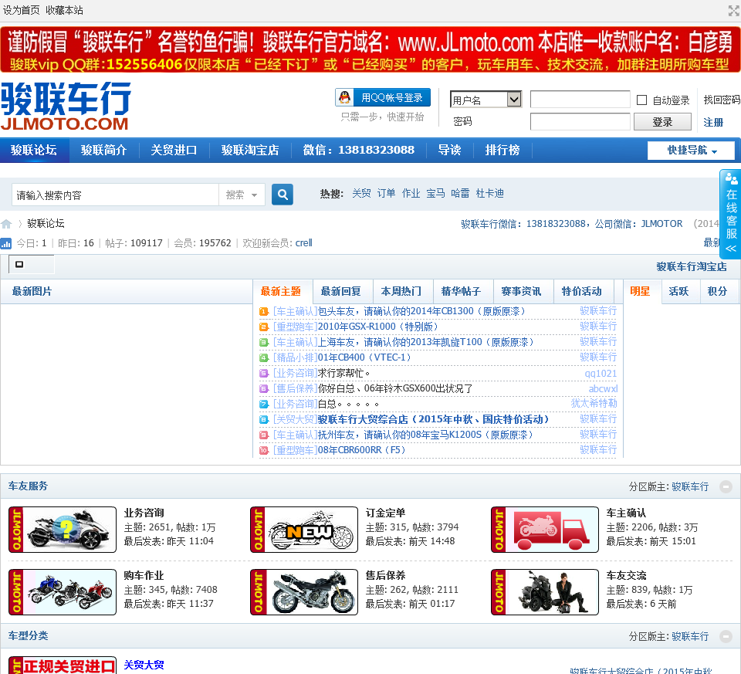This screenshot has height=674, width=741.
Task: Open the 快捷导航 dropdown
Action: point(691,151)
